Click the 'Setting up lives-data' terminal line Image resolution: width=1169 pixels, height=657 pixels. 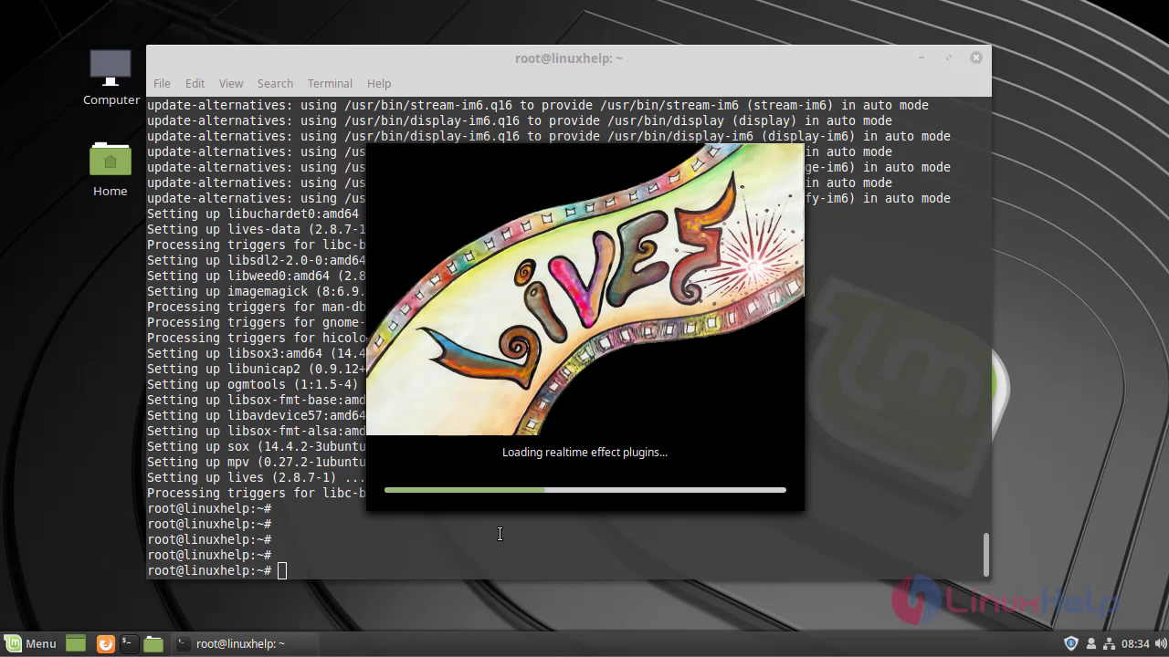(256, 229)
